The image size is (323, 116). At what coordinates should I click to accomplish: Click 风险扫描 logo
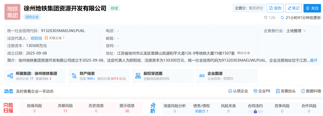[8, 108]
